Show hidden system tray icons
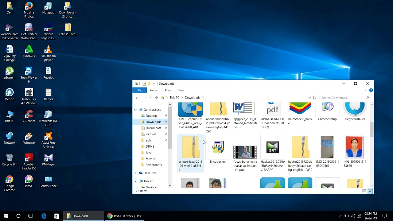Image resolution: width=393 pixels, height=221 pixels. 340,216
